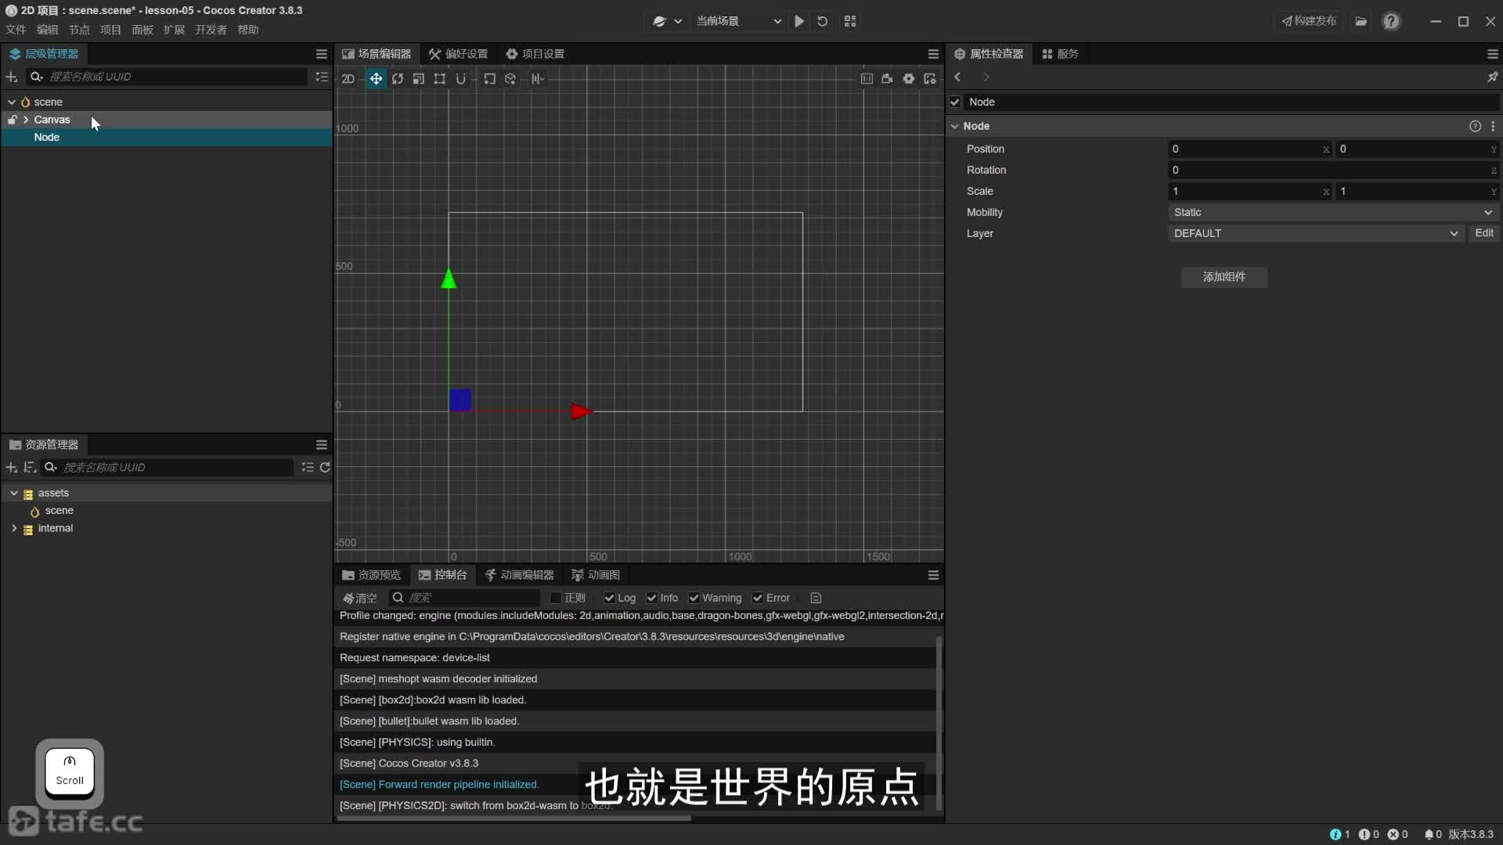This screenshot has height=845, width=1503.
Task: Switch to the 项目设置 tab
Action: tap(535, 54)
